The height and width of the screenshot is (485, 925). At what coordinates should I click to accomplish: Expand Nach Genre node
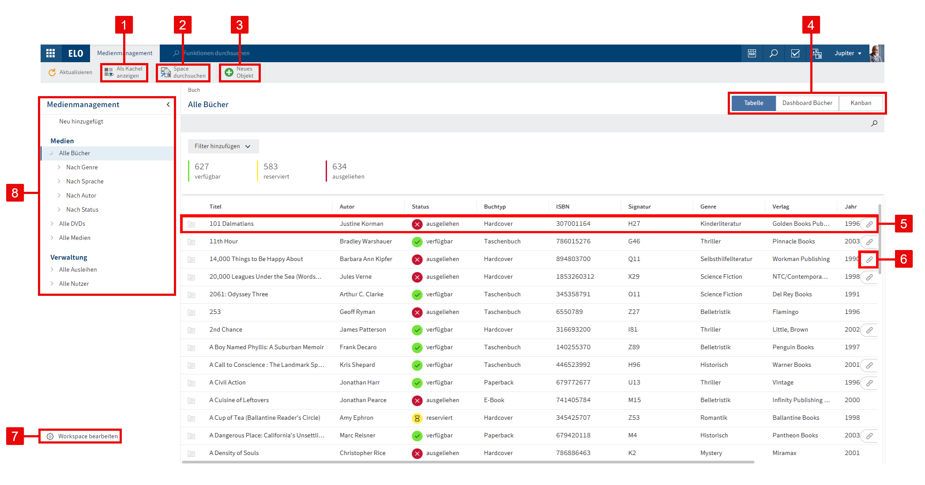tap(59, 168)
